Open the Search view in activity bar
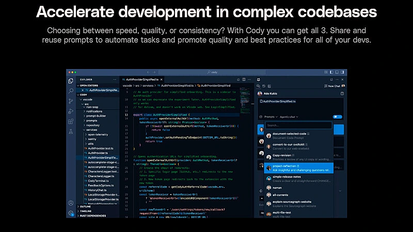 pyautogui.click(x=71, y=91)
